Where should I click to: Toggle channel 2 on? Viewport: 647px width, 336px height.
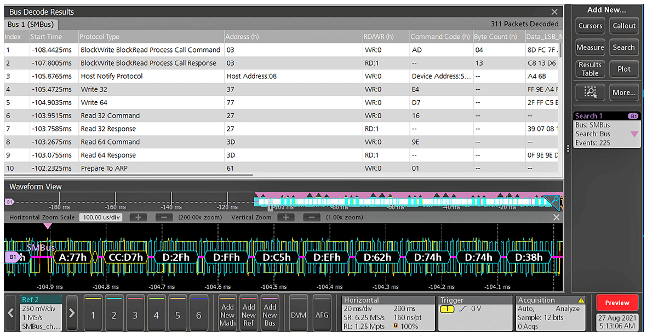[x=114, y=313]
